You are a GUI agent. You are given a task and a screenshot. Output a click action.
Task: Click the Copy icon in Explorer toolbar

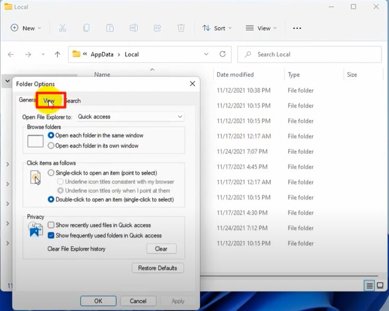coord(86,28)
